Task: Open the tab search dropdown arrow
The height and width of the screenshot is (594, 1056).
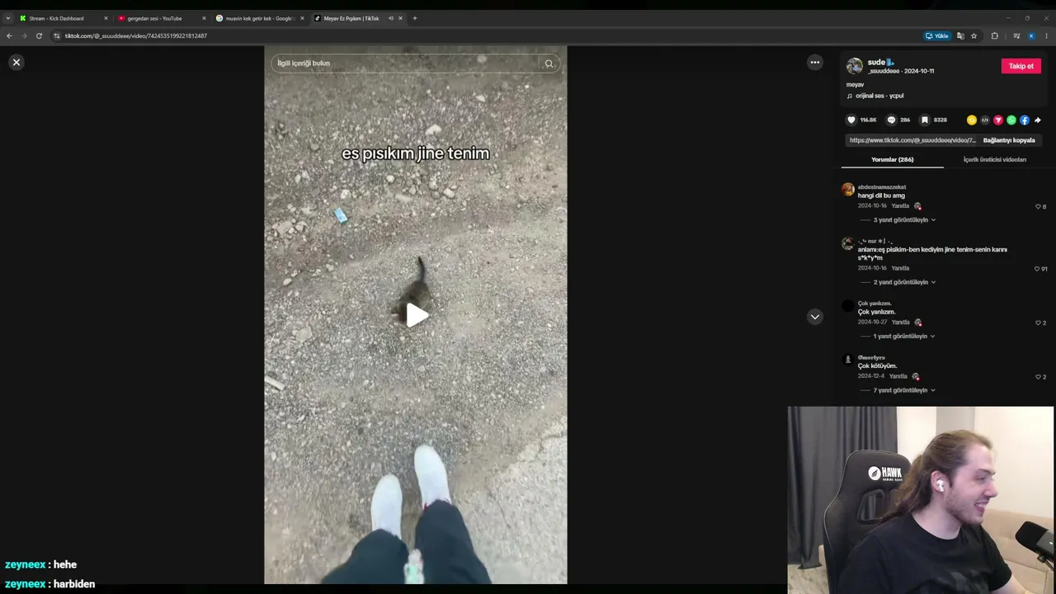Action: tap(8, 18)
